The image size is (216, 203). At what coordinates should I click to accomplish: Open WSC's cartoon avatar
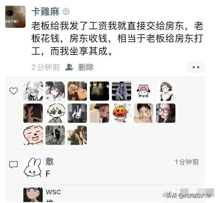(33, 195)
